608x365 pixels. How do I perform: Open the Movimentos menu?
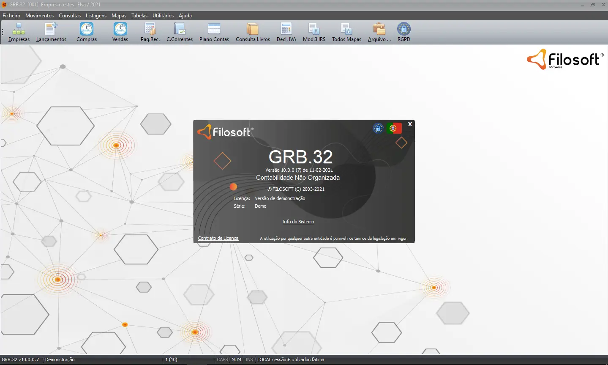pos(39,15)
